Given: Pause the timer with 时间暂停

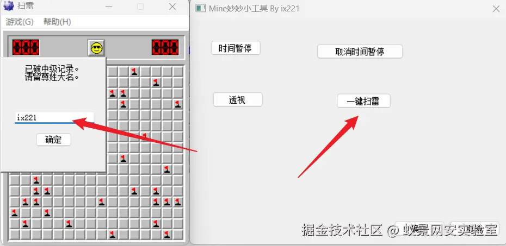Looking at the screenshot, I should click(236, 48).
